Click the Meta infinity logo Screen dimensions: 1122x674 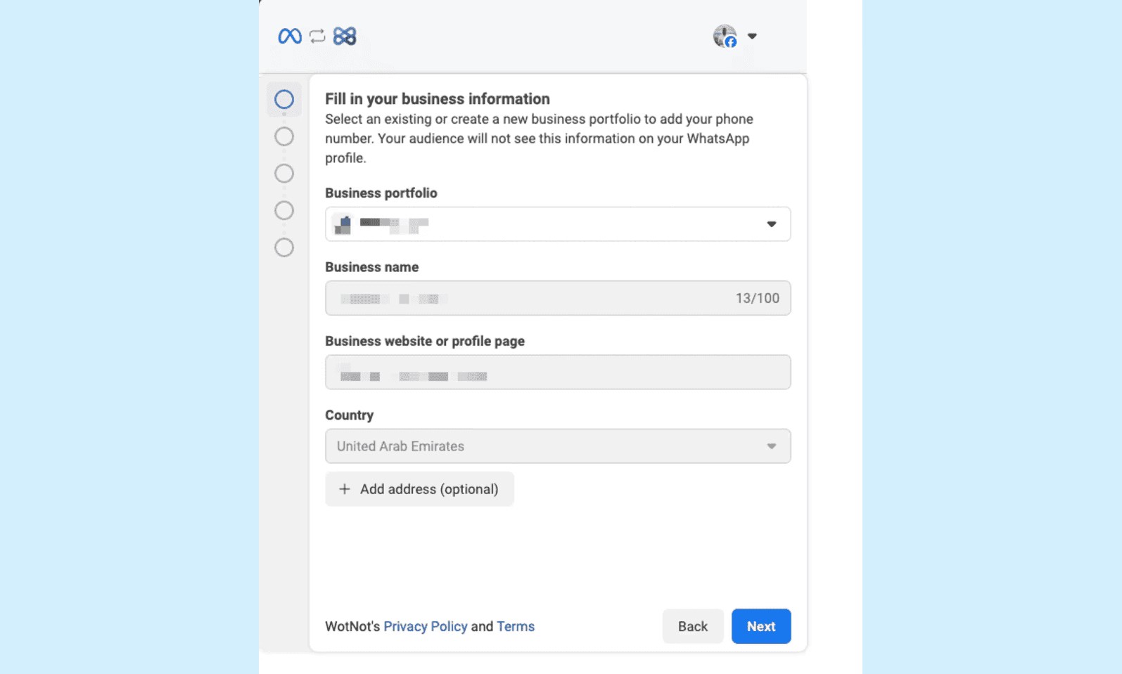pyautogui.click(x=290, y=36)
